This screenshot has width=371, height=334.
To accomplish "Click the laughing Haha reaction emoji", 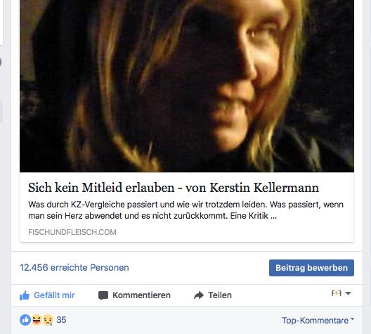I will 37,320.
